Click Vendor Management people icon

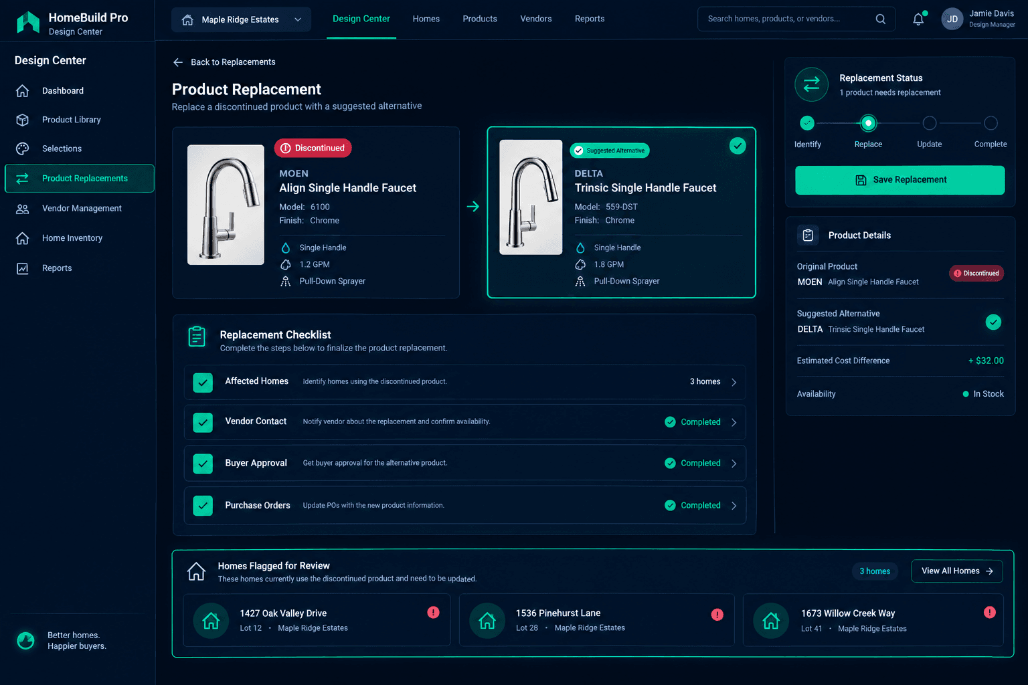tap(22, 209)
